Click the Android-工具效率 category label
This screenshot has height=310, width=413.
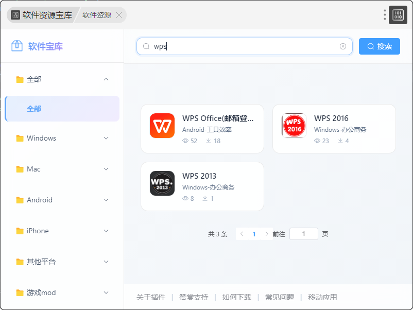tap(207, 130)
